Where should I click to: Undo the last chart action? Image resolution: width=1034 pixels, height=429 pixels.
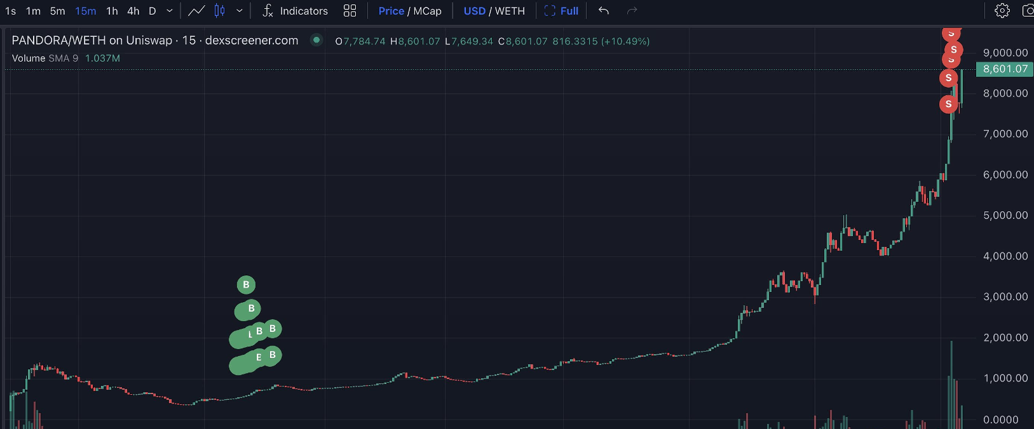tap(604, 11)
